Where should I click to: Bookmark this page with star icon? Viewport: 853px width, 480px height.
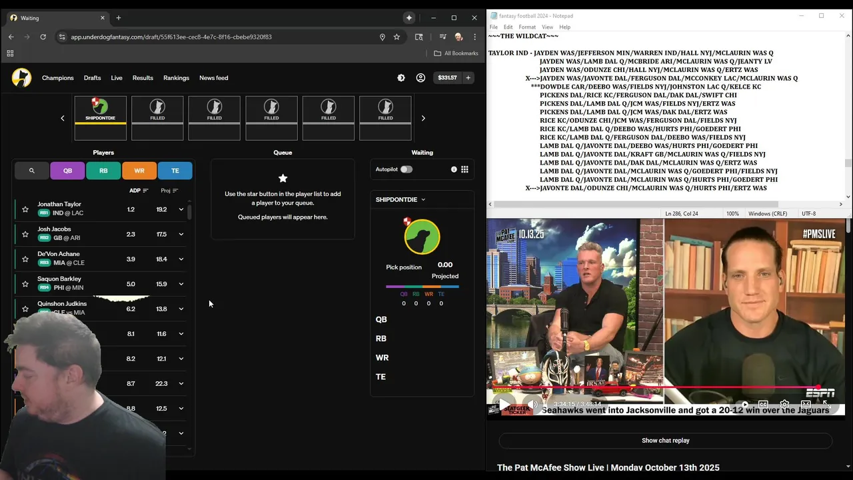(397, 37)
